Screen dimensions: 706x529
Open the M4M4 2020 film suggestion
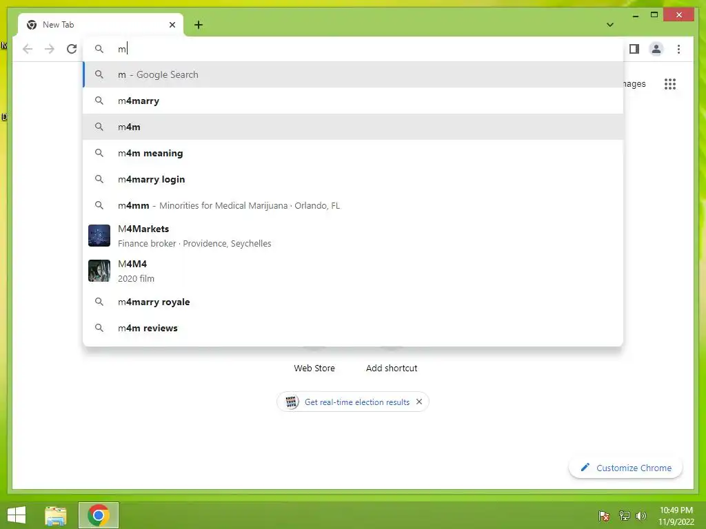353,271
